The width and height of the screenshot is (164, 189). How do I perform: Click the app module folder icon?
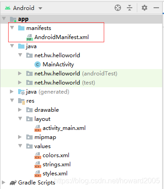click(13, 19)
